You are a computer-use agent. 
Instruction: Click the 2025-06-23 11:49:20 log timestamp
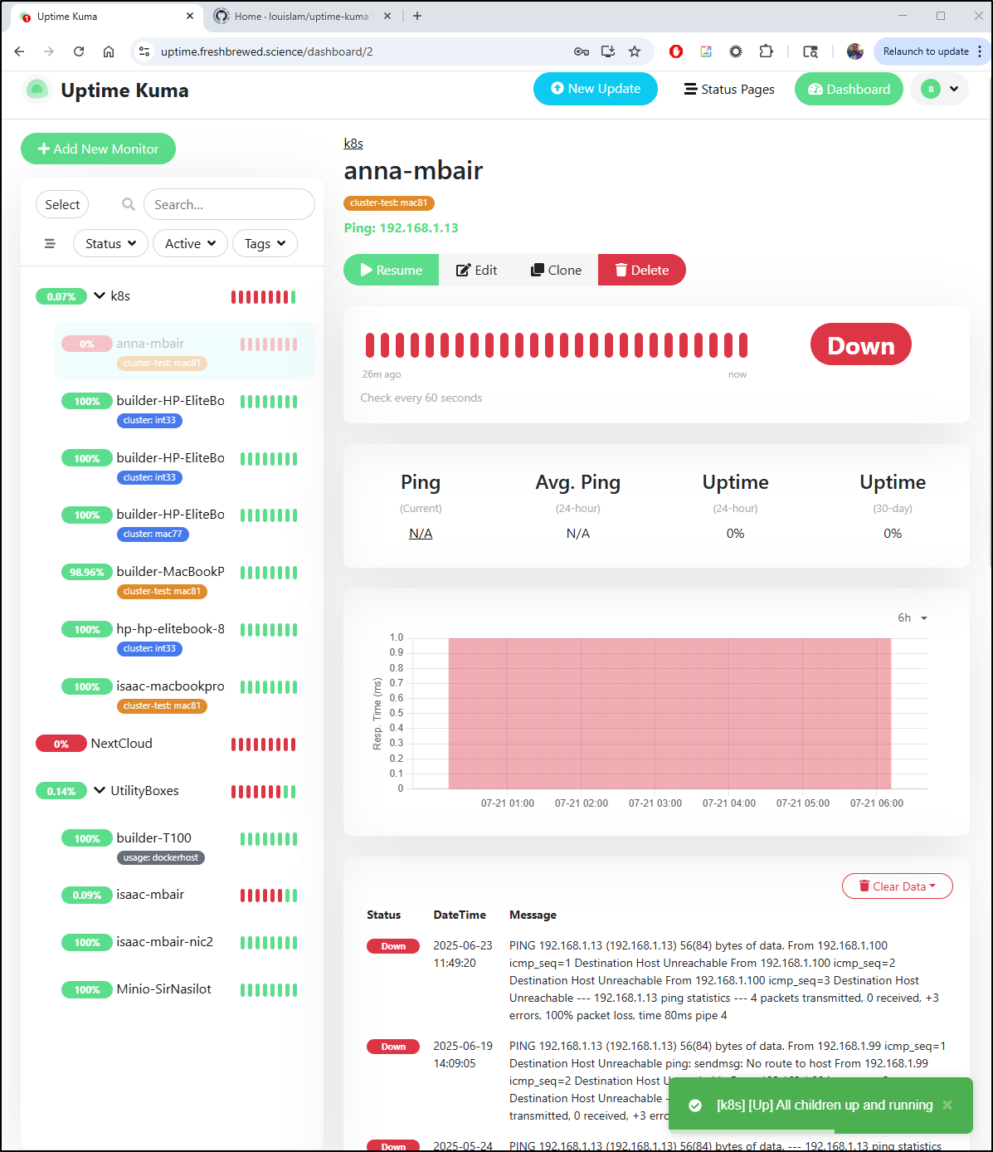coord(463,954)
